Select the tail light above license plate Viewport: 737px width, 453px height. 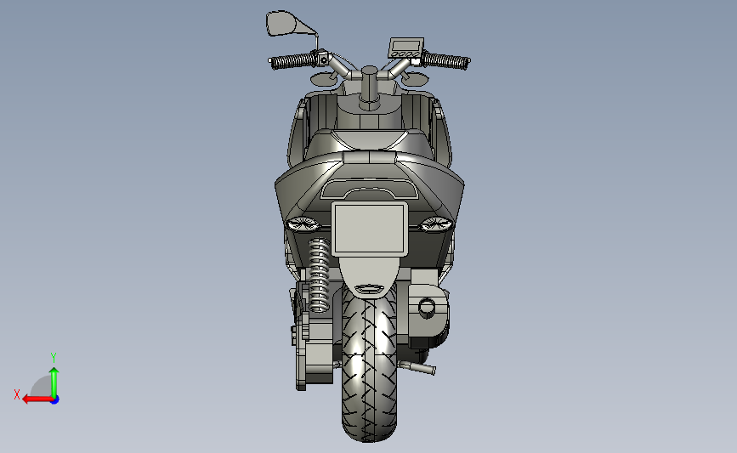click(x=370, y=190)
